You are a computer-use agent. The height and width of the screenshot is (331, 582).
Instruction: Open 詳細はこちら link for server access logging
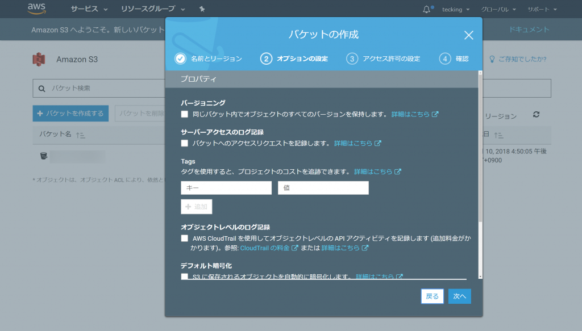click(354, 143)
